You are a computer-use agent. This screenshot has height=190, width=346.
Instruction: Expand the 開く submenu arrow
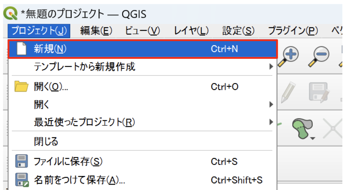point(271,105)
